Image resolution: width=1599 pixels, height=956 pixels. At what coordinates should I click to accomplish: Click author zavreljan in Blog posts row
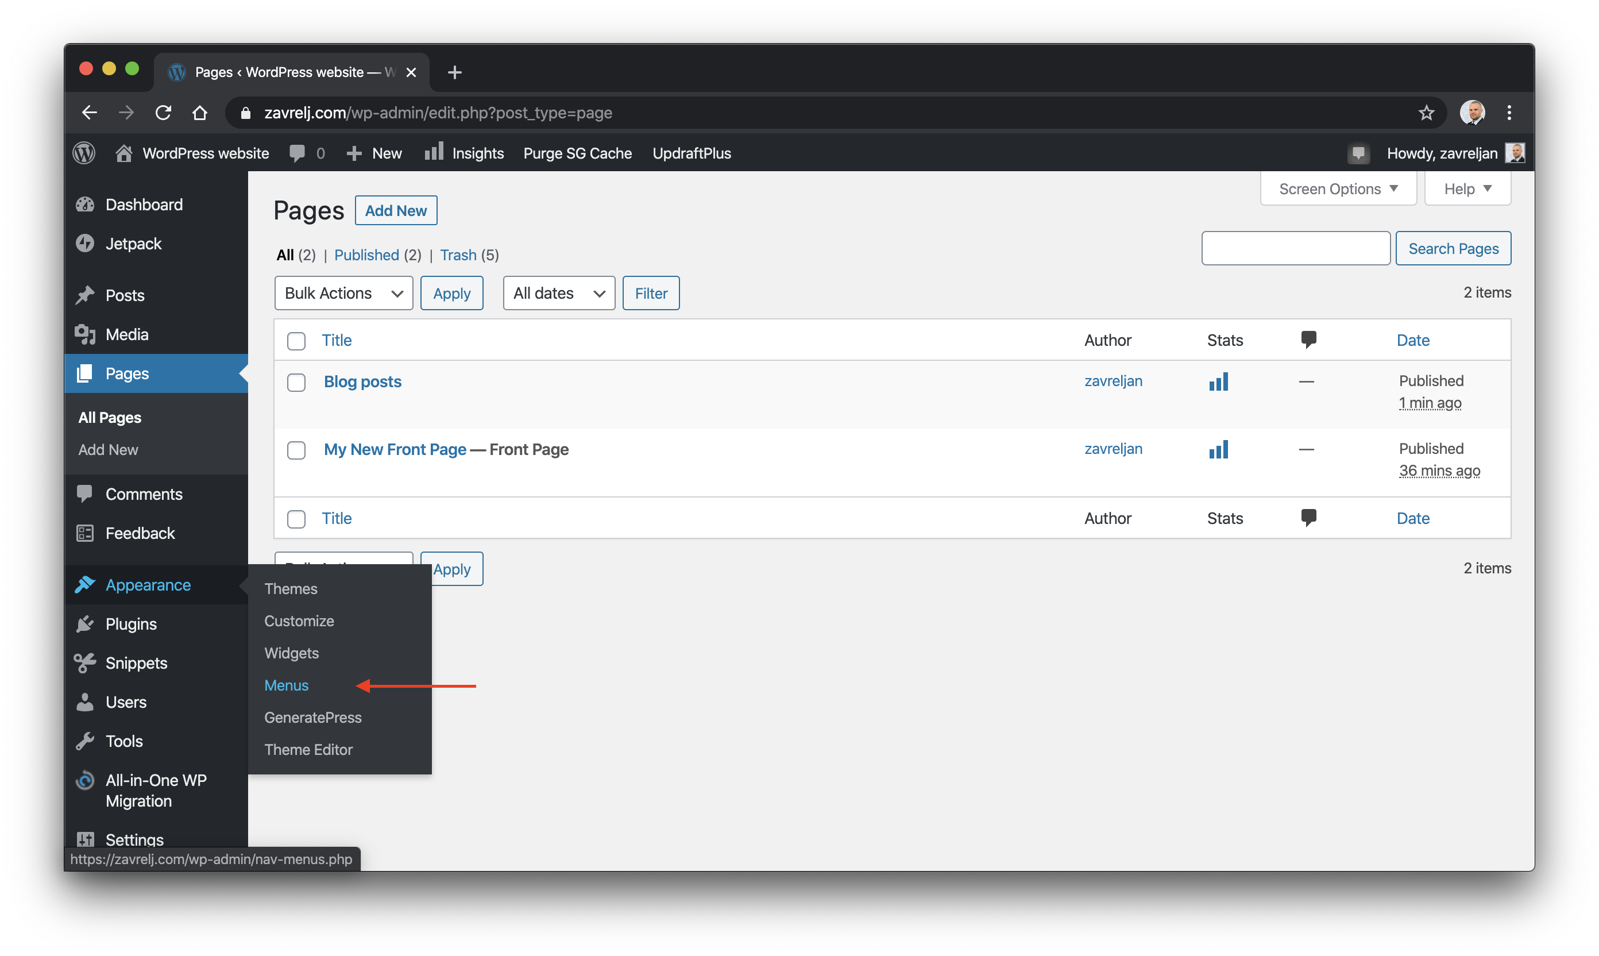click(x=1113, y=381)
